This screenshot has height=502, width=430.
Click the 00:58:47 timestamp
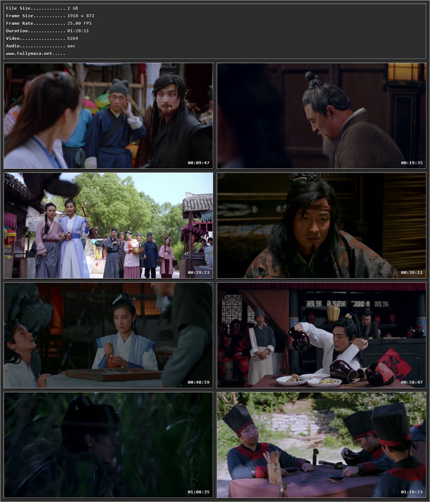click(412, 382)
